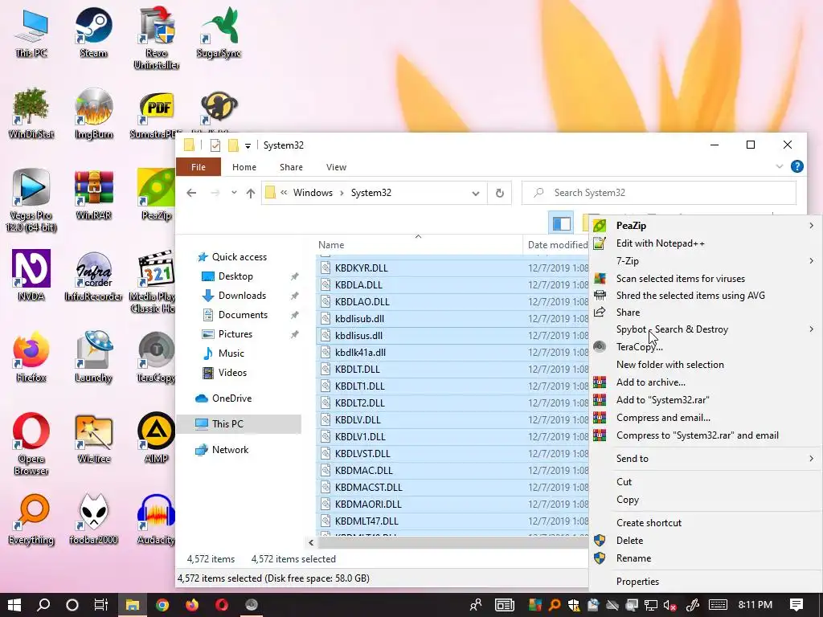Image resolution: width=823 pixels, height=617 pixels.
Task: Open Action Center notifications icon
Action: (x=796, y=605)
